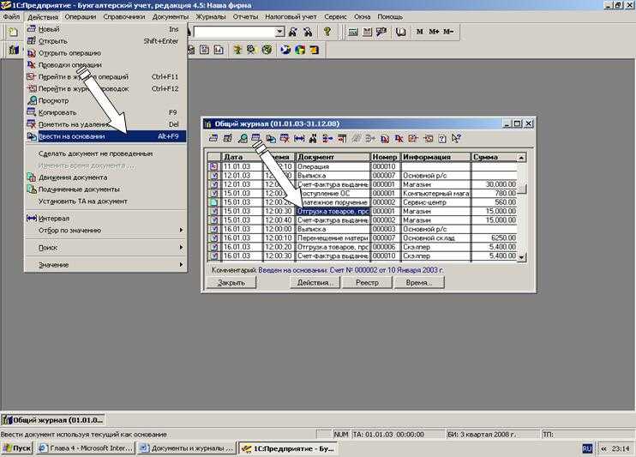
Task: Select the Поступление ОС document row
Action: point(363,193)
